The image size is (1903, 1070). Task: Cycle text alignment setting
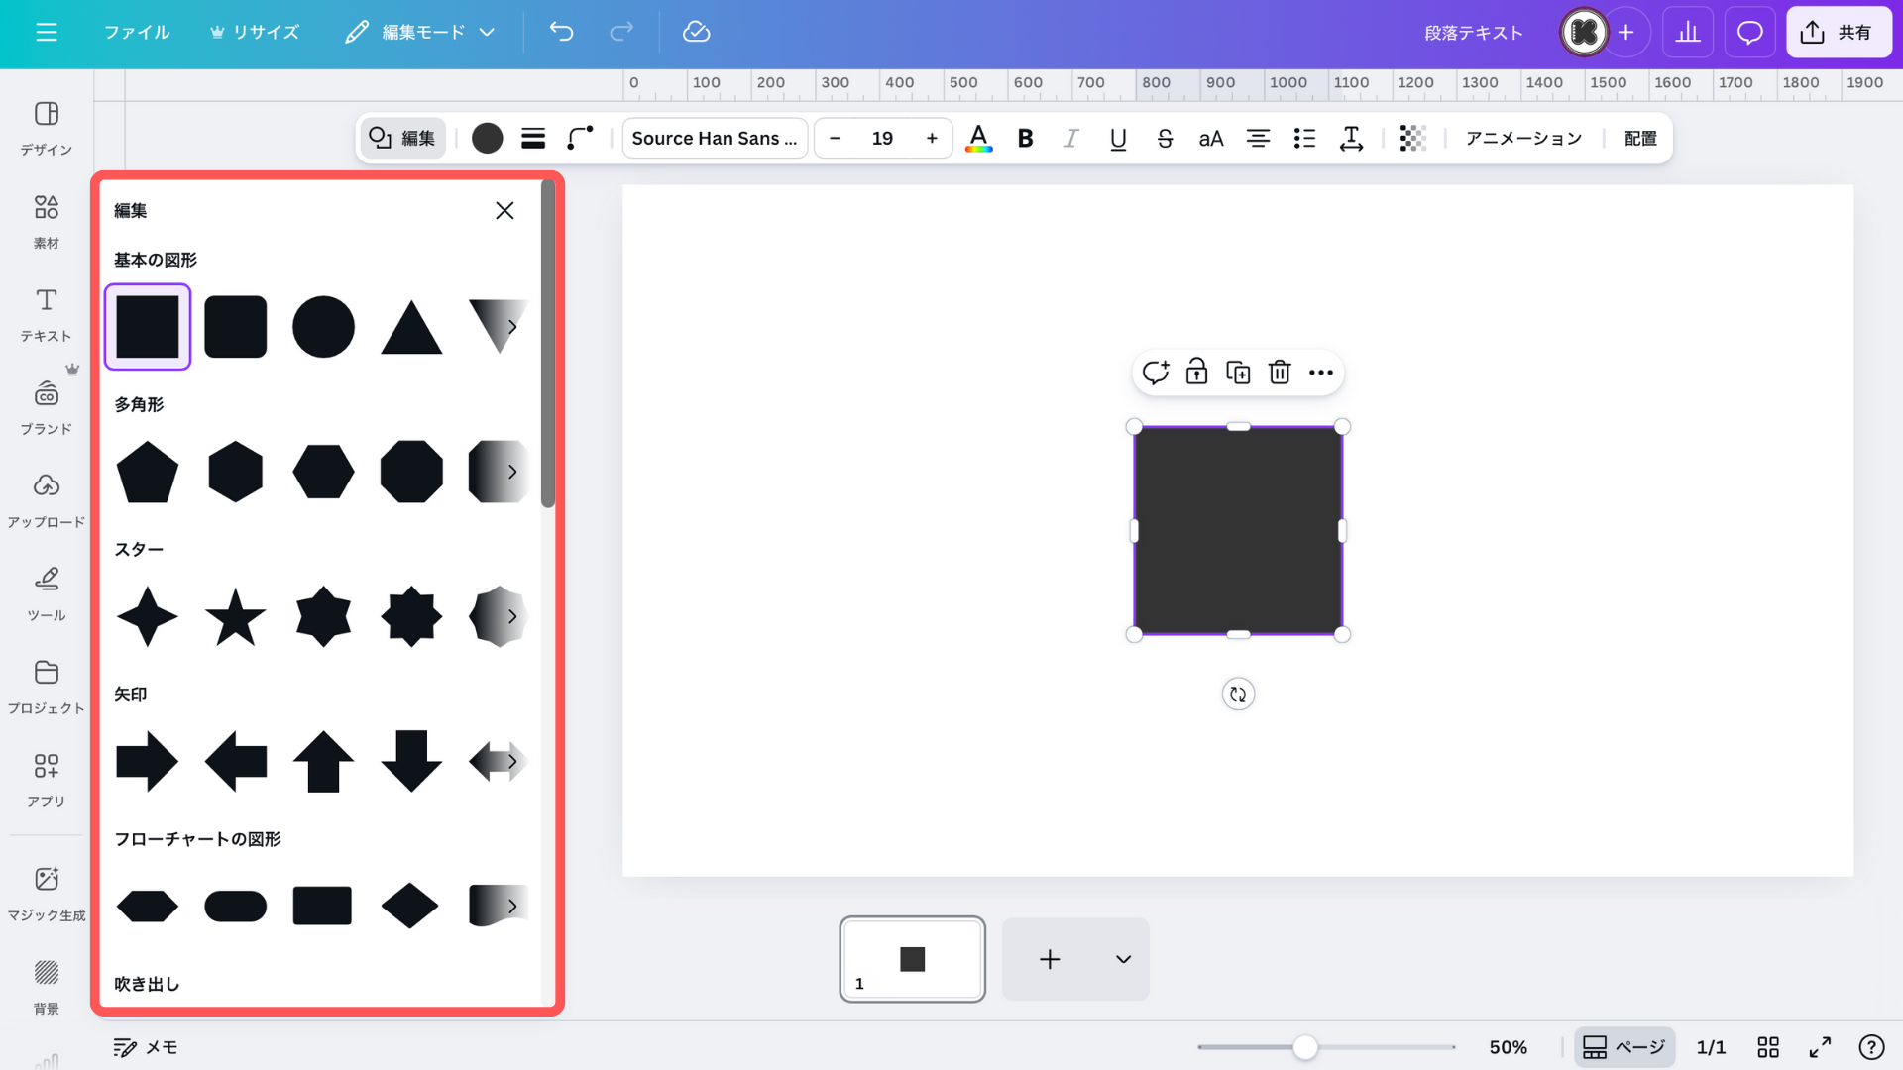[1258, 139]
